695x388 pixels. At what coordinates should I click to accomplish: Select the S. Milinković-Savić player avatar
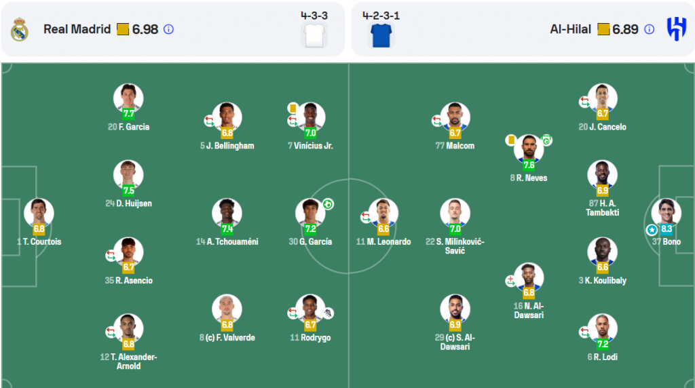455,213
